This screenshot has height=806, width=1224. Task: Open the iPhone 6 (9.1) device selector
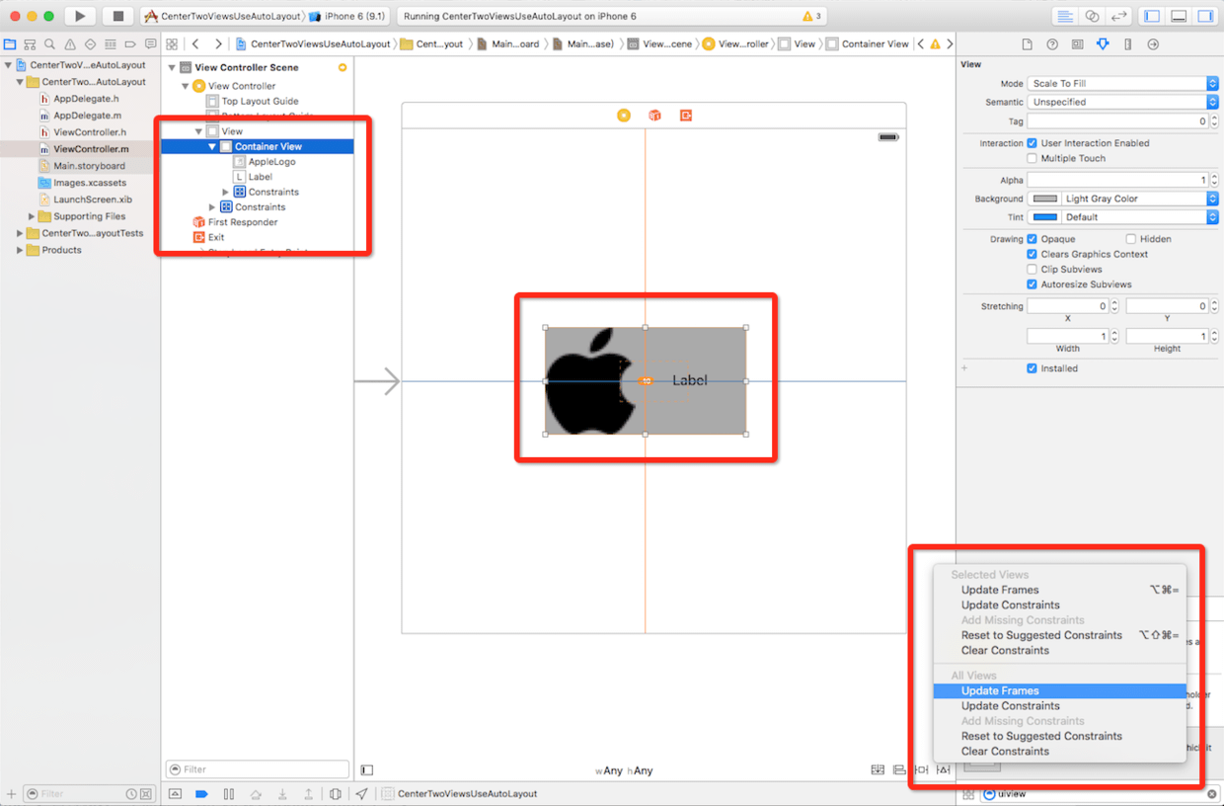pos(346,17)
